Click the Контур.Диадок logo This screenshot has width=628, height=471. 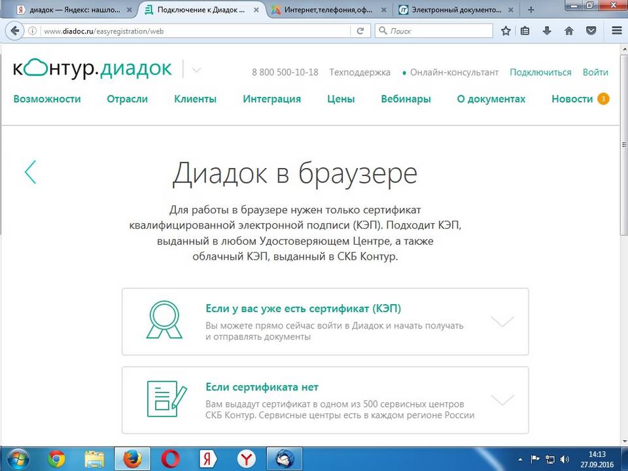[x=92, y=69]
